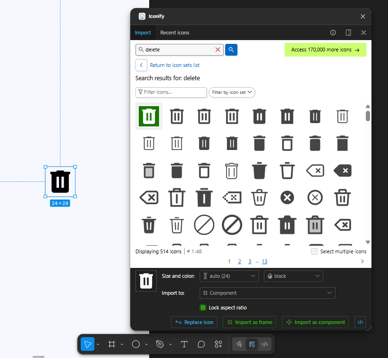Screen dimensions: 388x358
Task: Click scrollbar down arrow in icon results
Action: 368,242
